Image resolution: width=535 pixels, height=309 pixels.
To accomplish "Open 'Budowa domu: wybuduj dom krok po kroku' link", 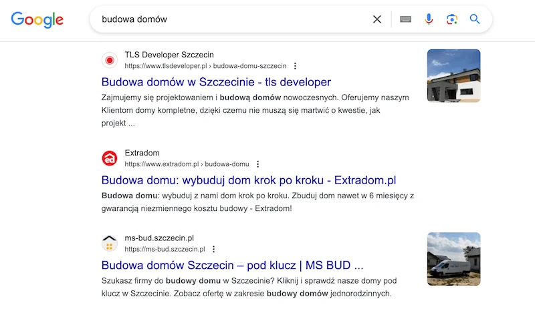I will (x=249, y=180).
